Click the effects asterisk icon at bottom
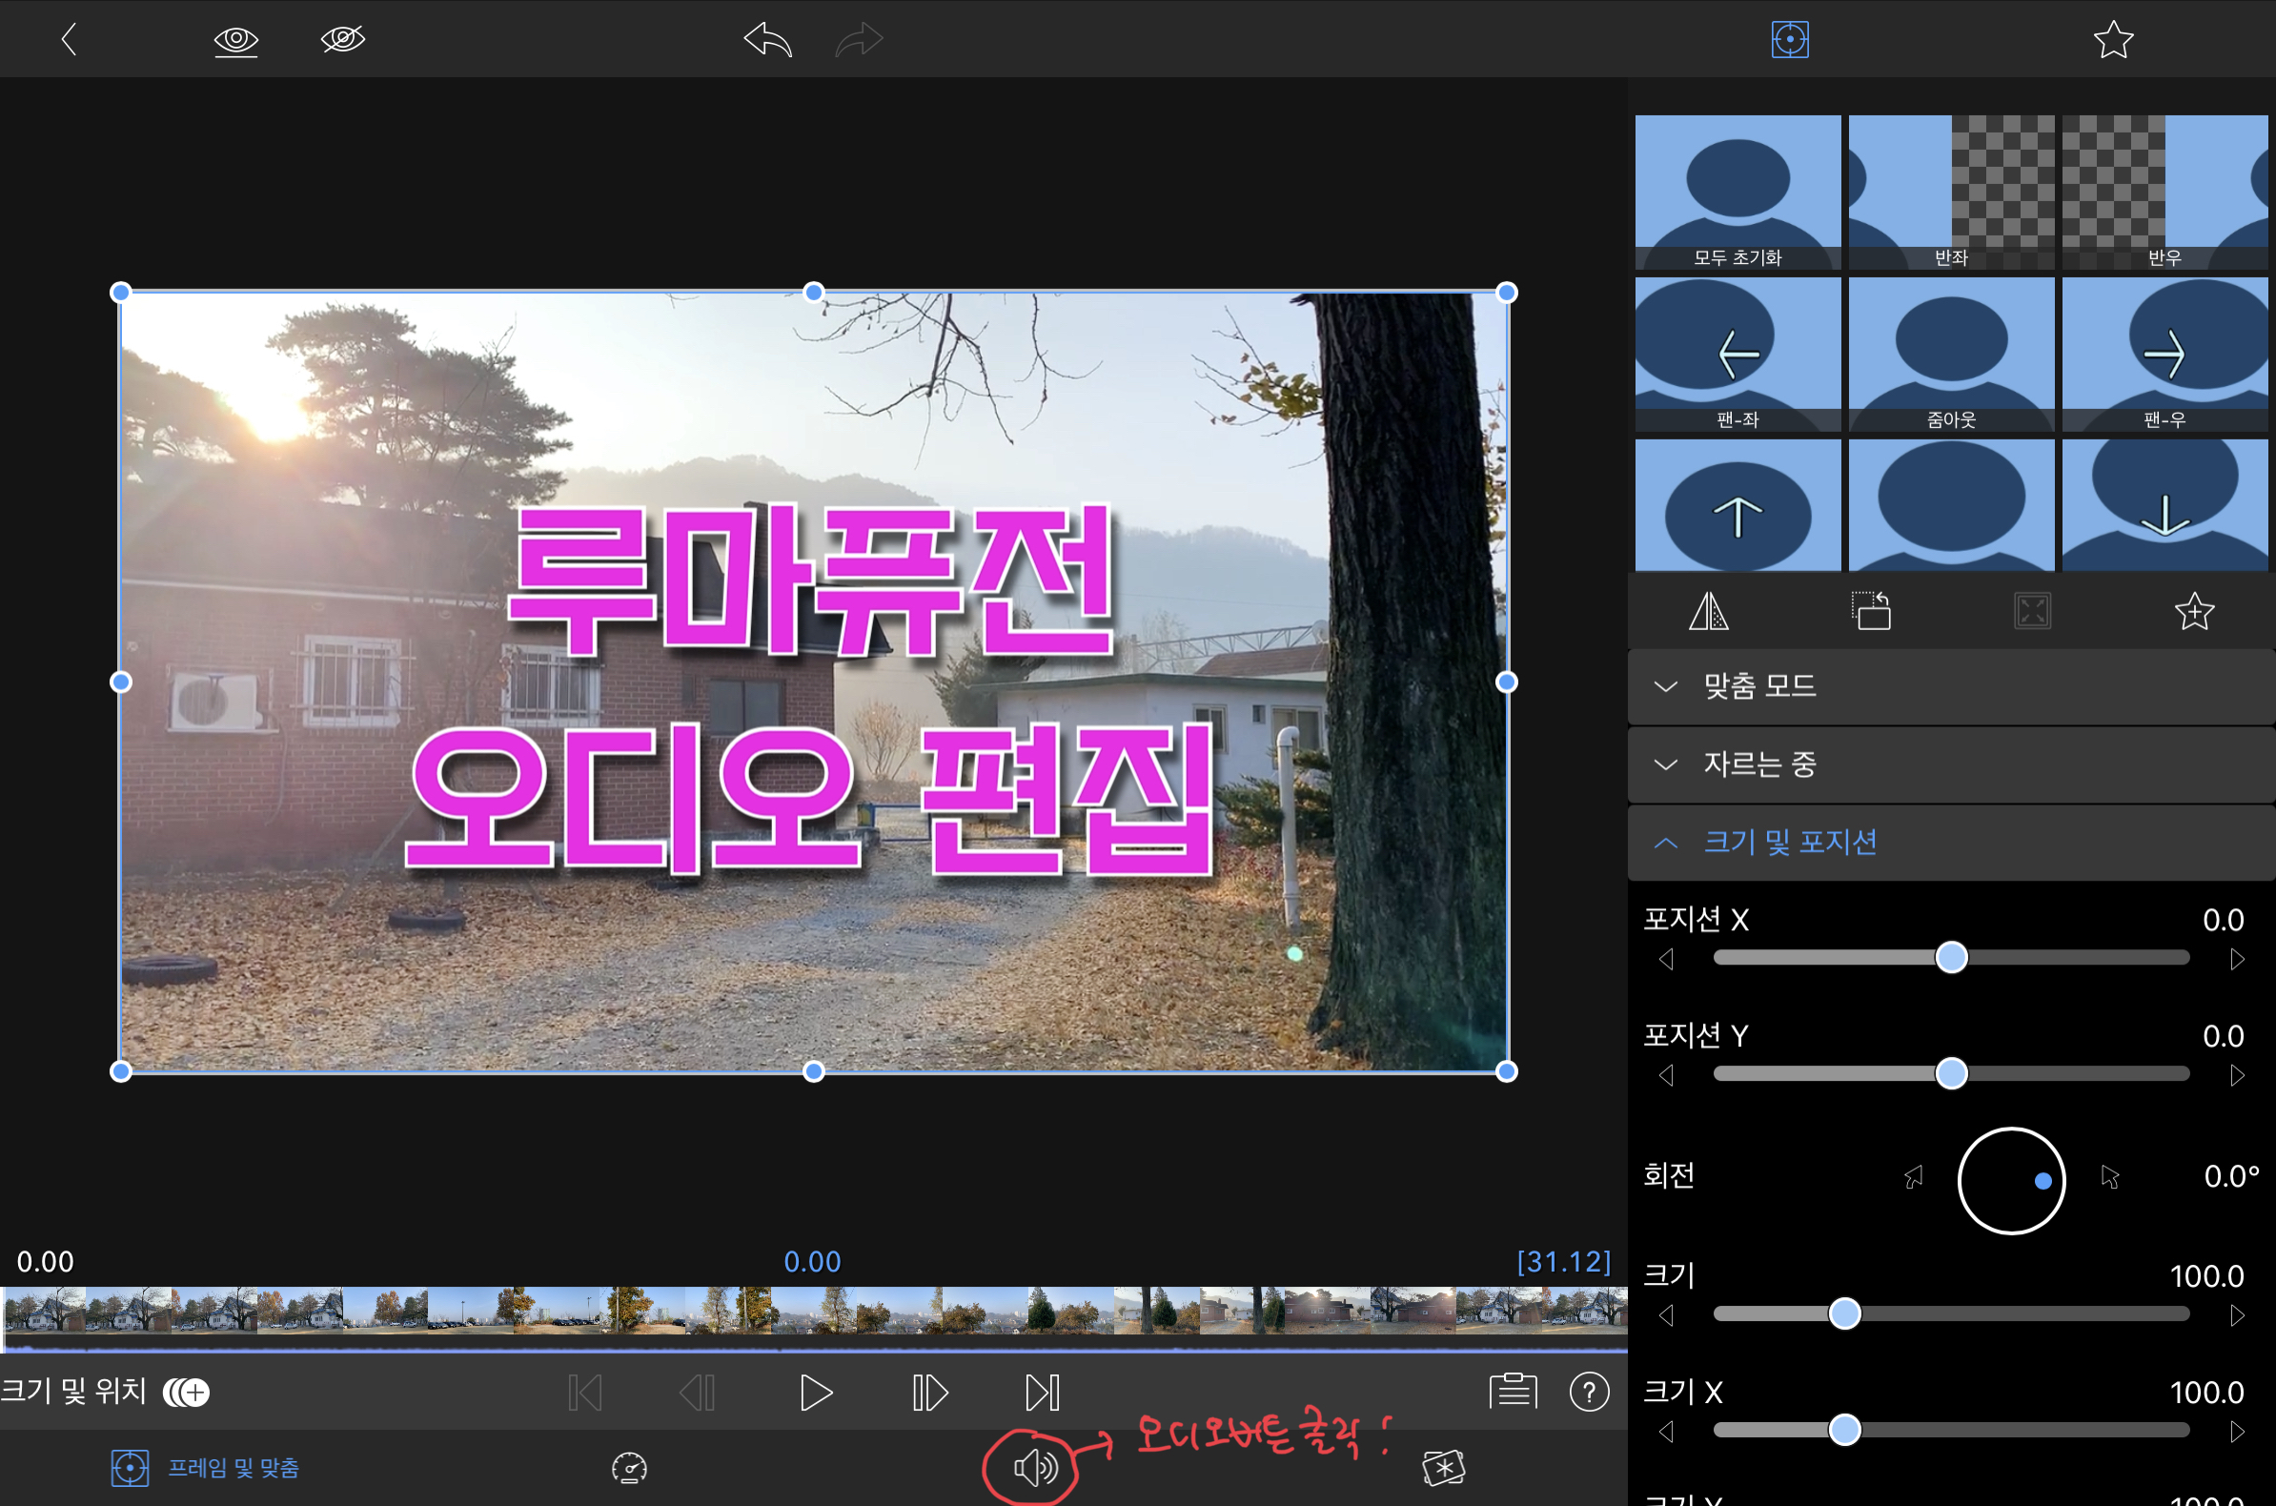This screenshot has height=1506, width=2276. tap(1442, 1468)
